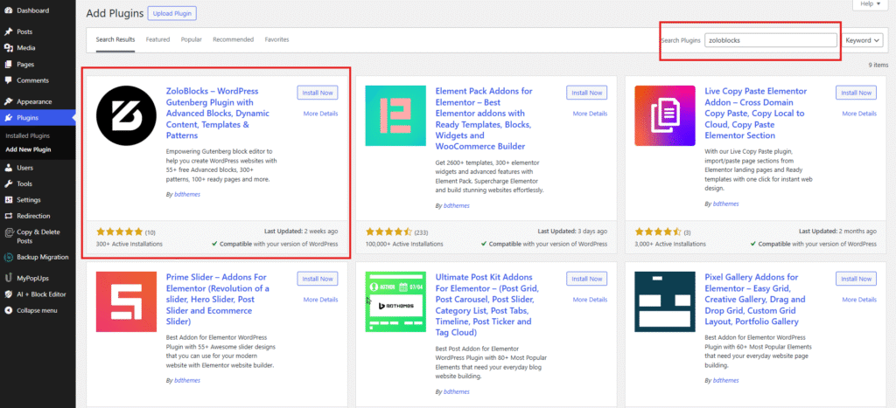
Task: Focus the Search Plugins input field
Action: click(x=770, y=40)
